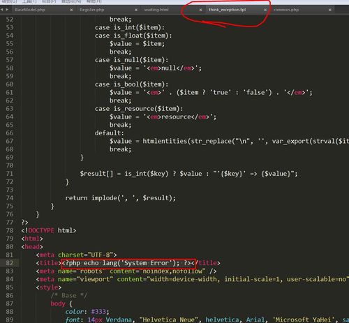Screen dimensions: 349x323
Task: Close the common.php tab
Action: pos(330,10)
